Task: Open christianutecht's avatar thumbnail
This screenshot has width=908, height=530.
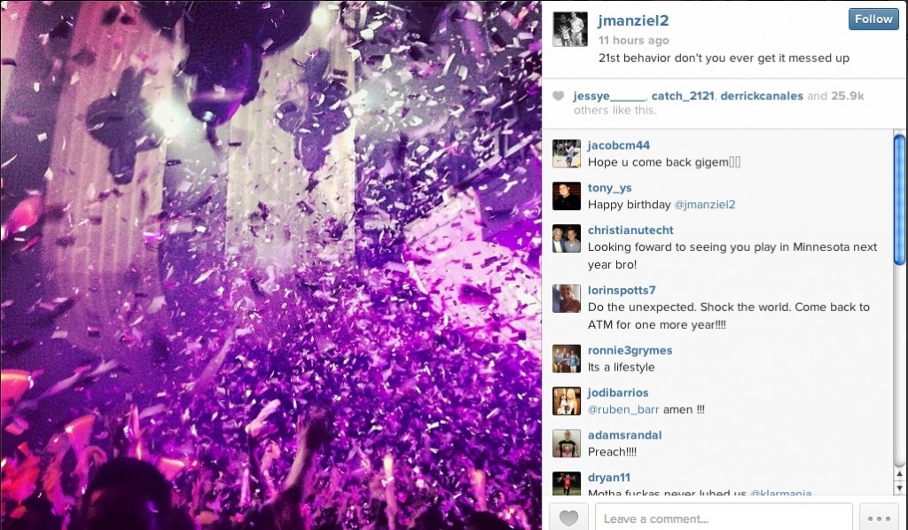Action: [x=567, y=238]
